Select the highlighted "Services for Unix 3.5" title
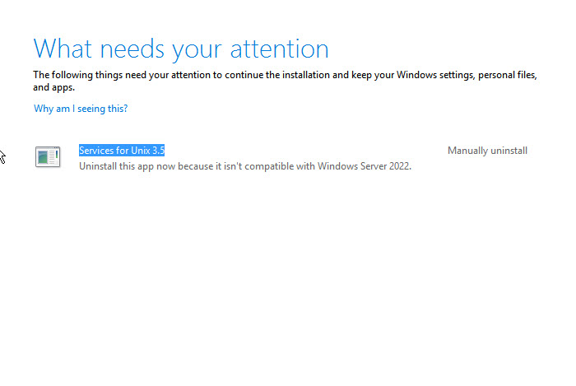Viewport: 576px width, 386px height. 122,151
